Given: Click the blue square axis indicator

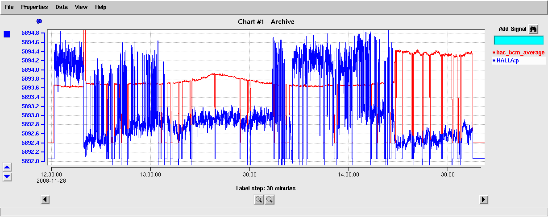Looking at the screenshot, I should (7, 34).
